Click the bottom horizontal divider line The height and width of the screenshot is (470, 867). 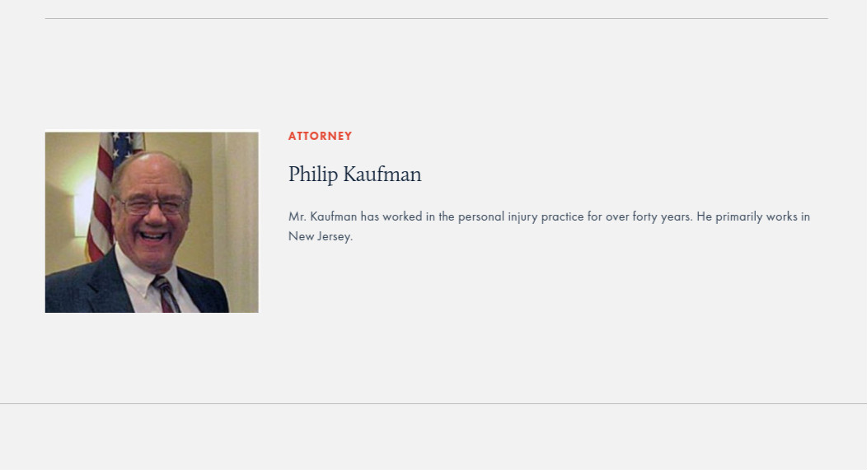[x=433, y=403]
